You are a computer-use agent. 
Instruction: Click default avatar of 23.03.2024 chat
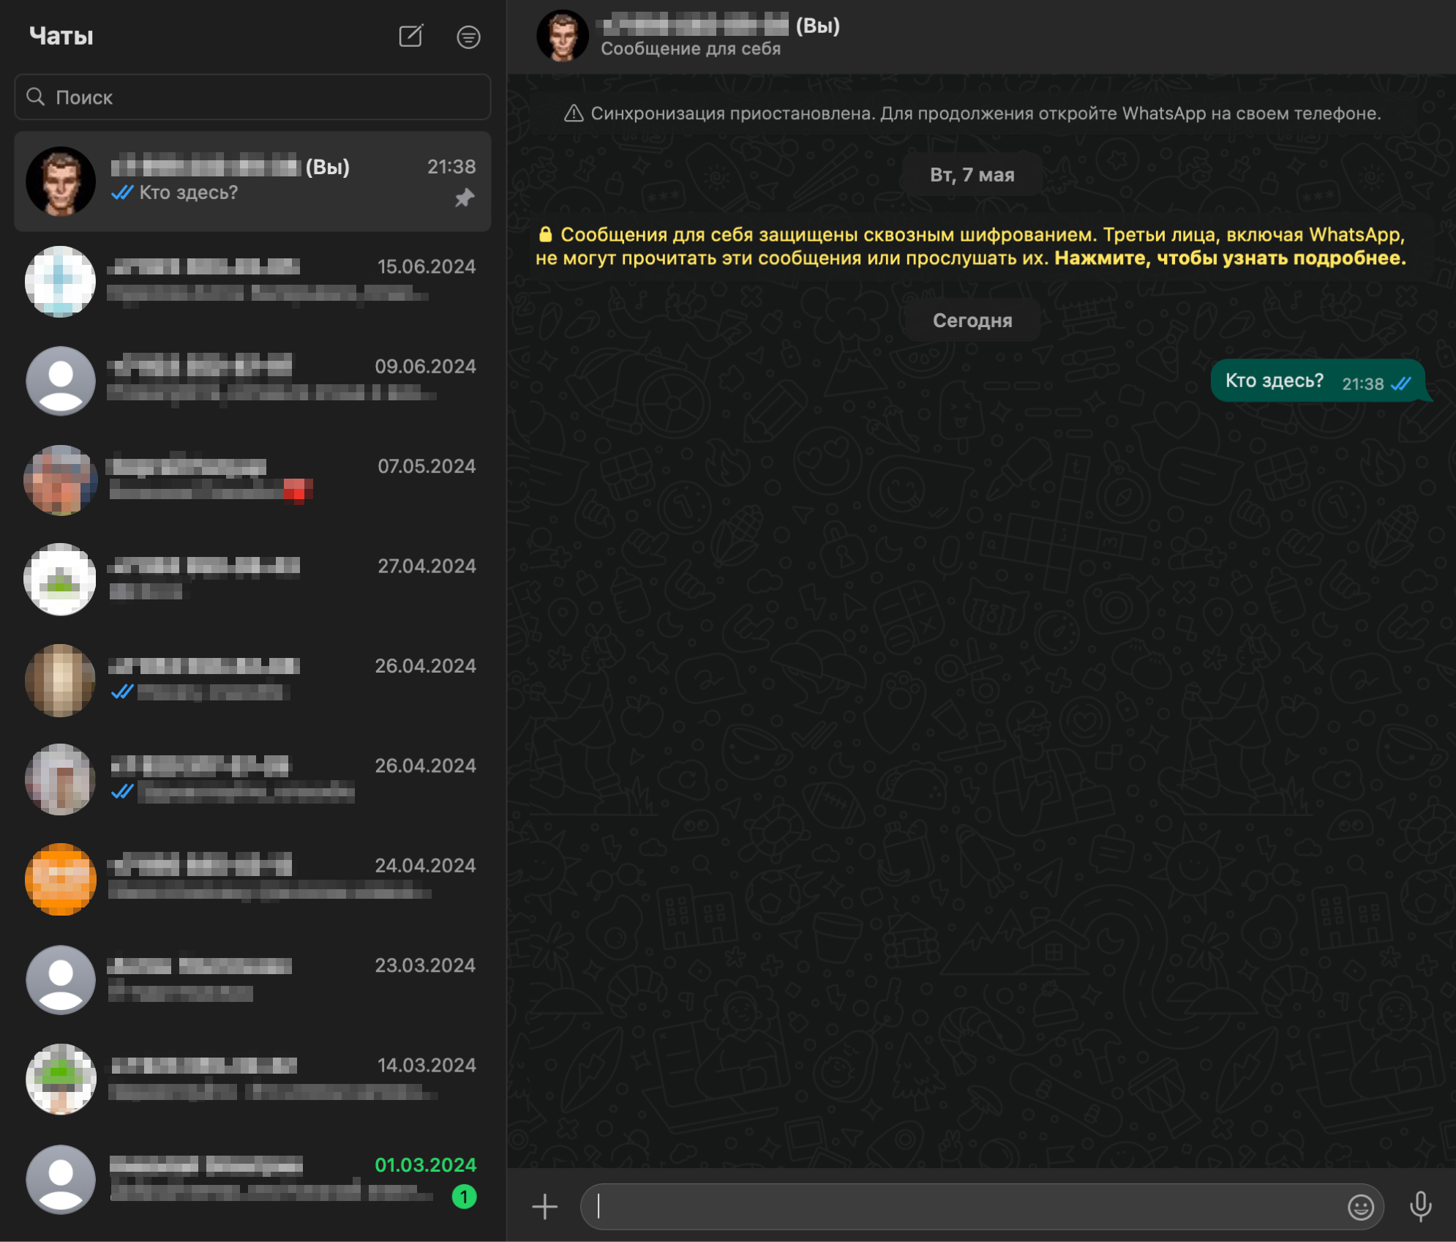[x=61, y=980]
